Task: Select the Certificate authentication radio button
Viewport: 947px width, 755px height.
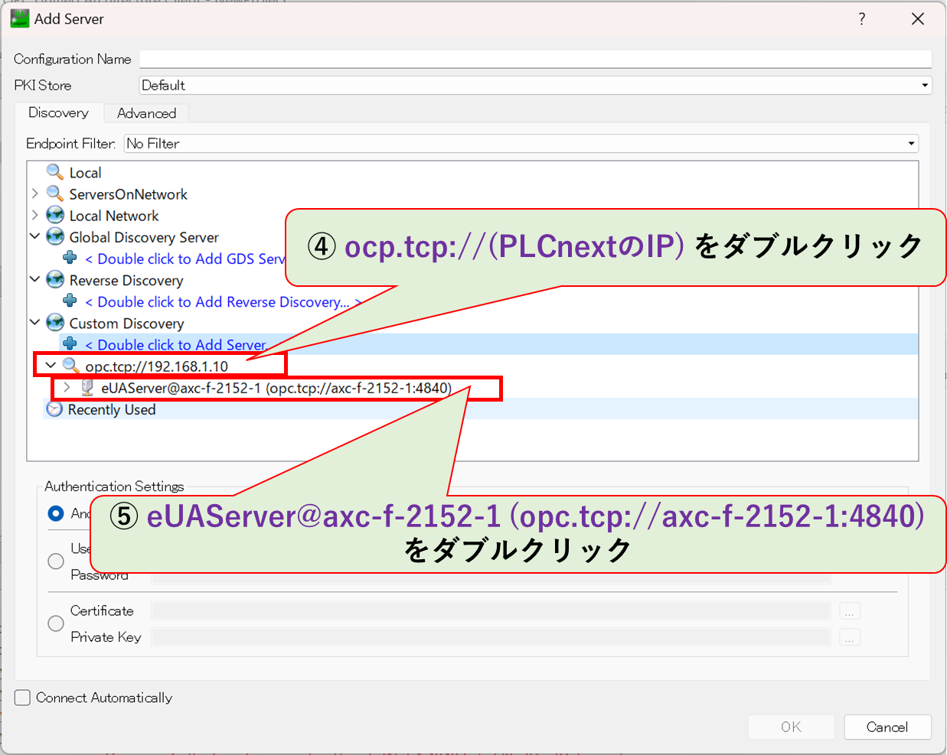Action: 55,623
